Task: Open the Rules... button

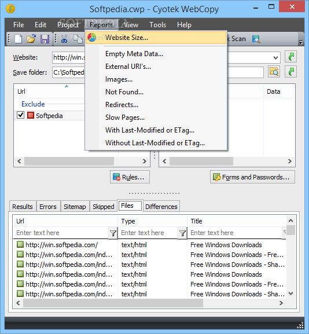Action: [x=130, y=177]
